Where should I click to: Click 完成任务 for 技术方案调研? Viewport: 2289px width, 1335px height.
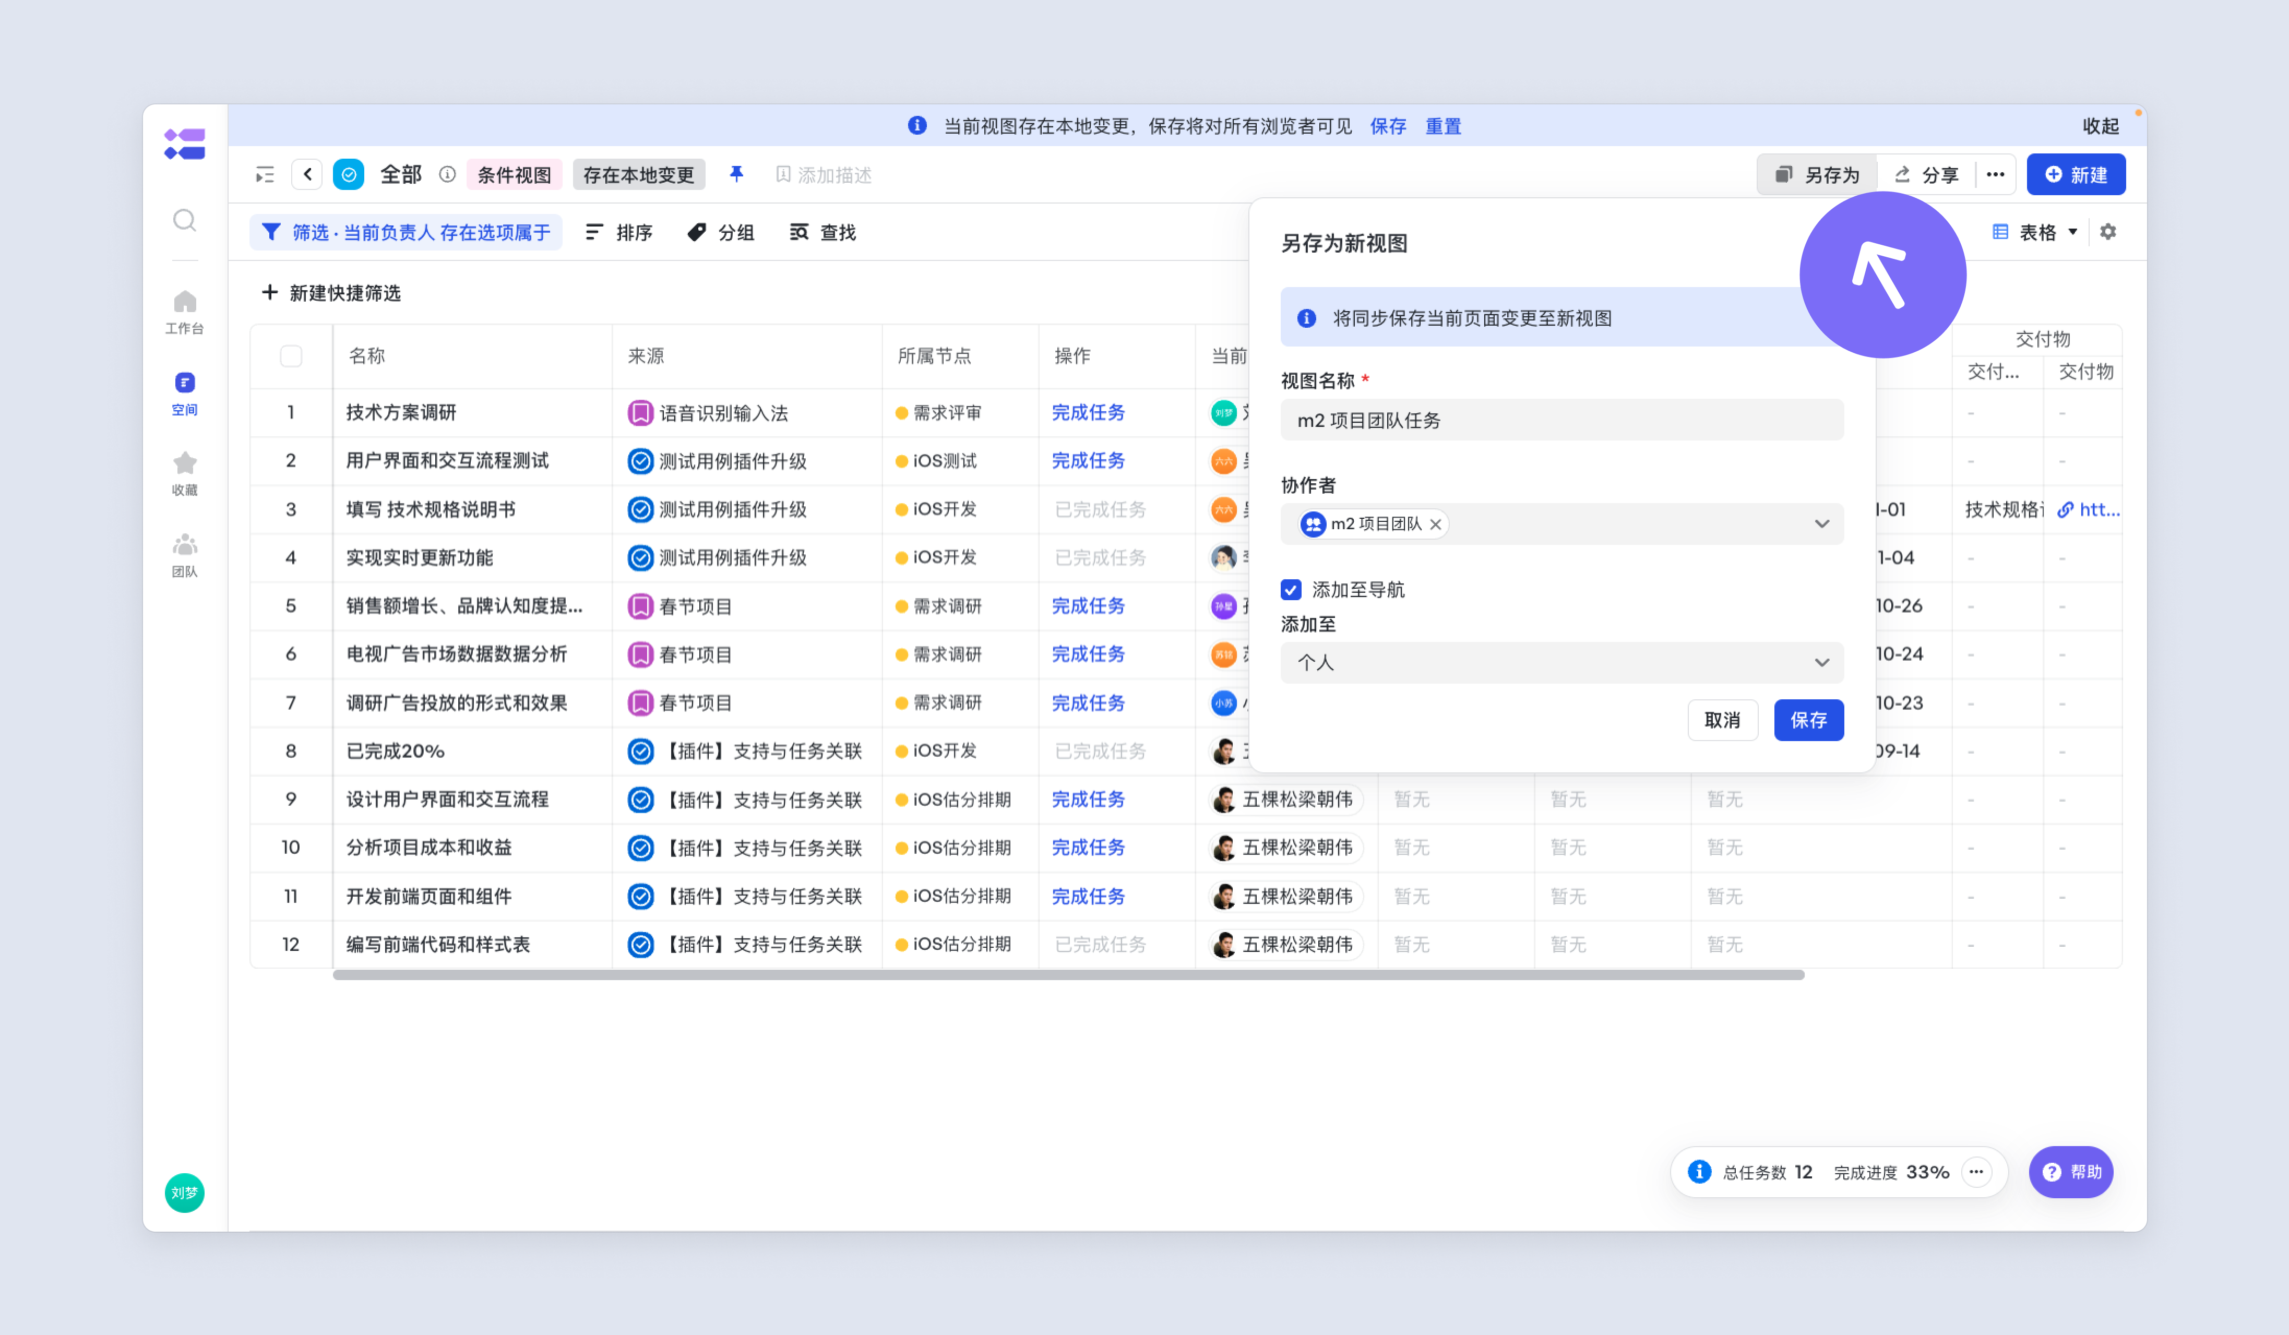[1087, 413]
